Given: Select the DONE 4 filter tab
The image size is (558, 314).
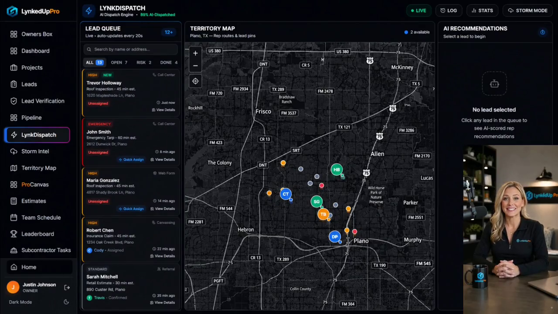Looking at the screenshot, I should (169, 62).
